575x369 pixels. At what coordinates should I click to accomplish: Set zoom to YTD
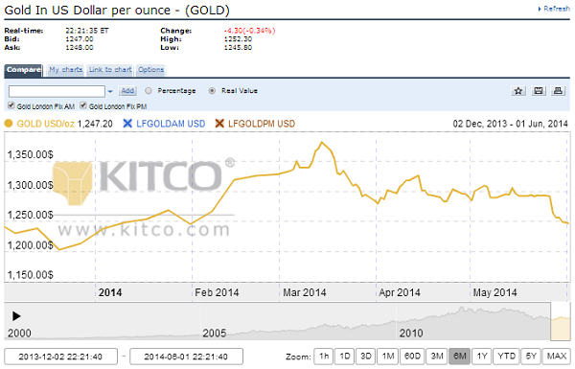[x=506, y=357]
